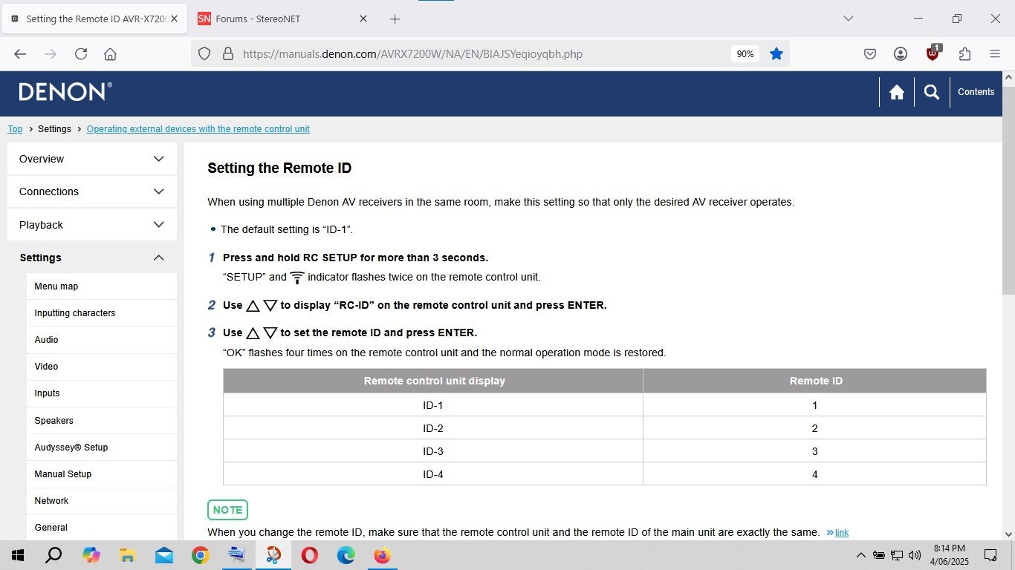This screenshot has width=1015, height=570.
Task: Open File Explorer from the taskbar
Action: click(x=128, y=555)
